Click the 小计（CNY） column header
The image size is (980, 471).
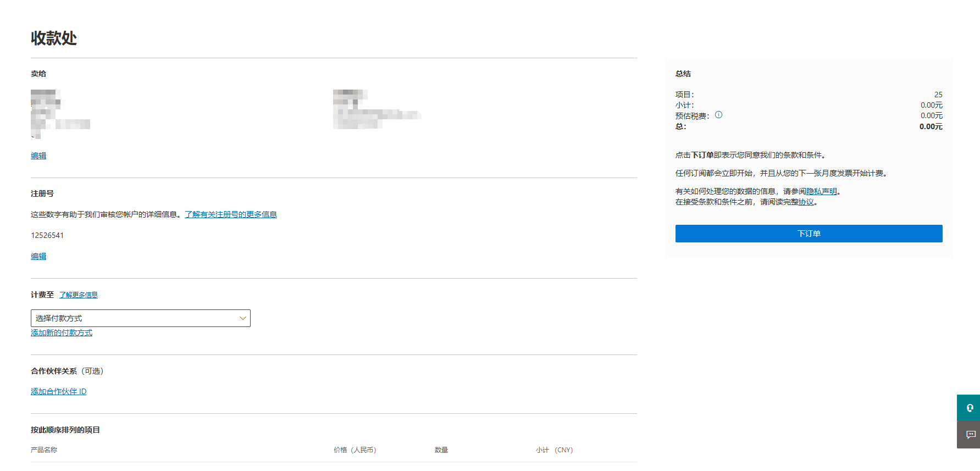554,450
